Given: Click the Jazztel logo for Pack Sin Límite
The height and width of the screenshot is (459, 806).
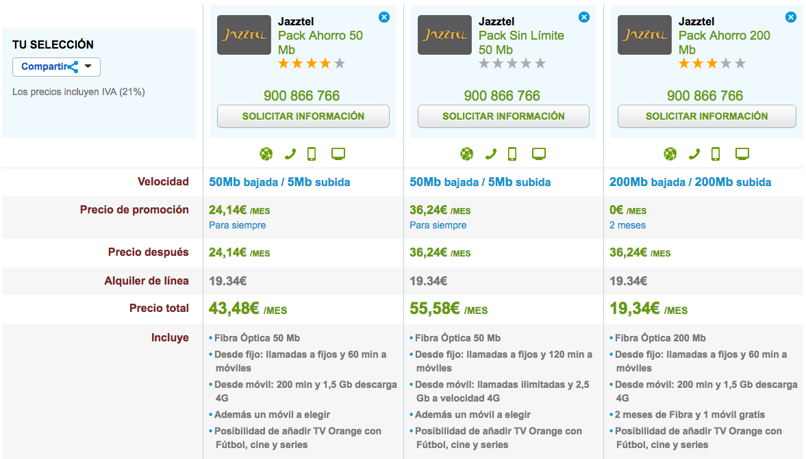Looking at the screenshot, I should click(x=444, y=35).
